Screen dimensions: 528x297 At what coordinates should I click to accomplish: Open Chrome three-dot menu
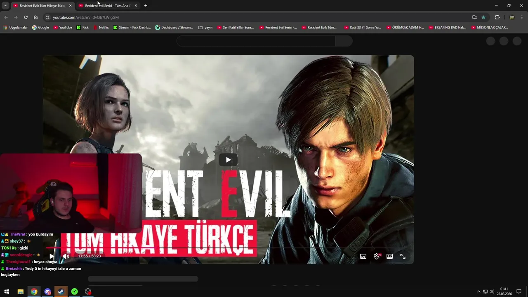pos(522,17)
